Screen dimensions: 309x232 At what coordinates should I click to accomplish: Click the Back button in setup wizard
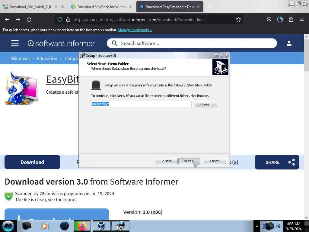167,161
